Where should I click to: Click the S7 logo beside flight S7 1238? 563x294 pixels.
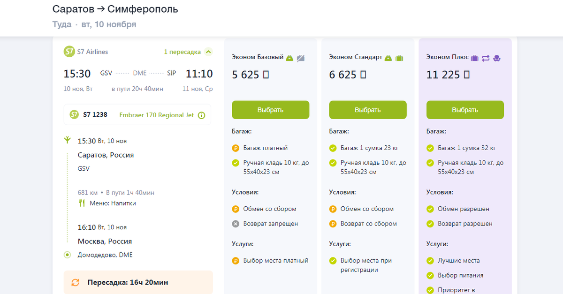74,114
